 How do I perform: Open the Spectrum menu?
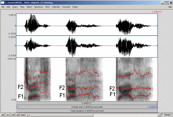(x=39, y=6)
